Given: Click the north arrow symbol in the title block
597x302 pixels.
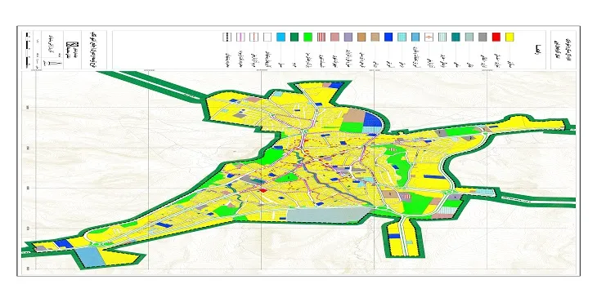Looking at the screenshot, I should pyautogui.click(x=56, y=63).
